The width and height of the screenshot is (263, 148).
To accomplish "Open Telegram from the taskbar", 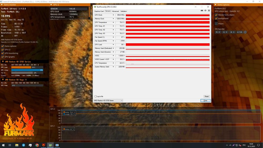I will tap(23, 145).
